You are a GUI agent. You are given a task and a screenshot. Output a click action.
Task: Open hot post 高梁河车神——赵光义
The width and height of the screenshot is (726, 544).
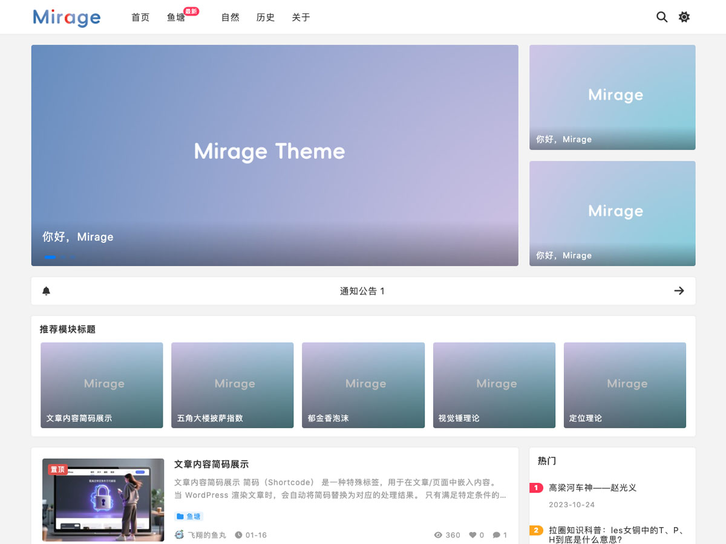click(592, 488)
